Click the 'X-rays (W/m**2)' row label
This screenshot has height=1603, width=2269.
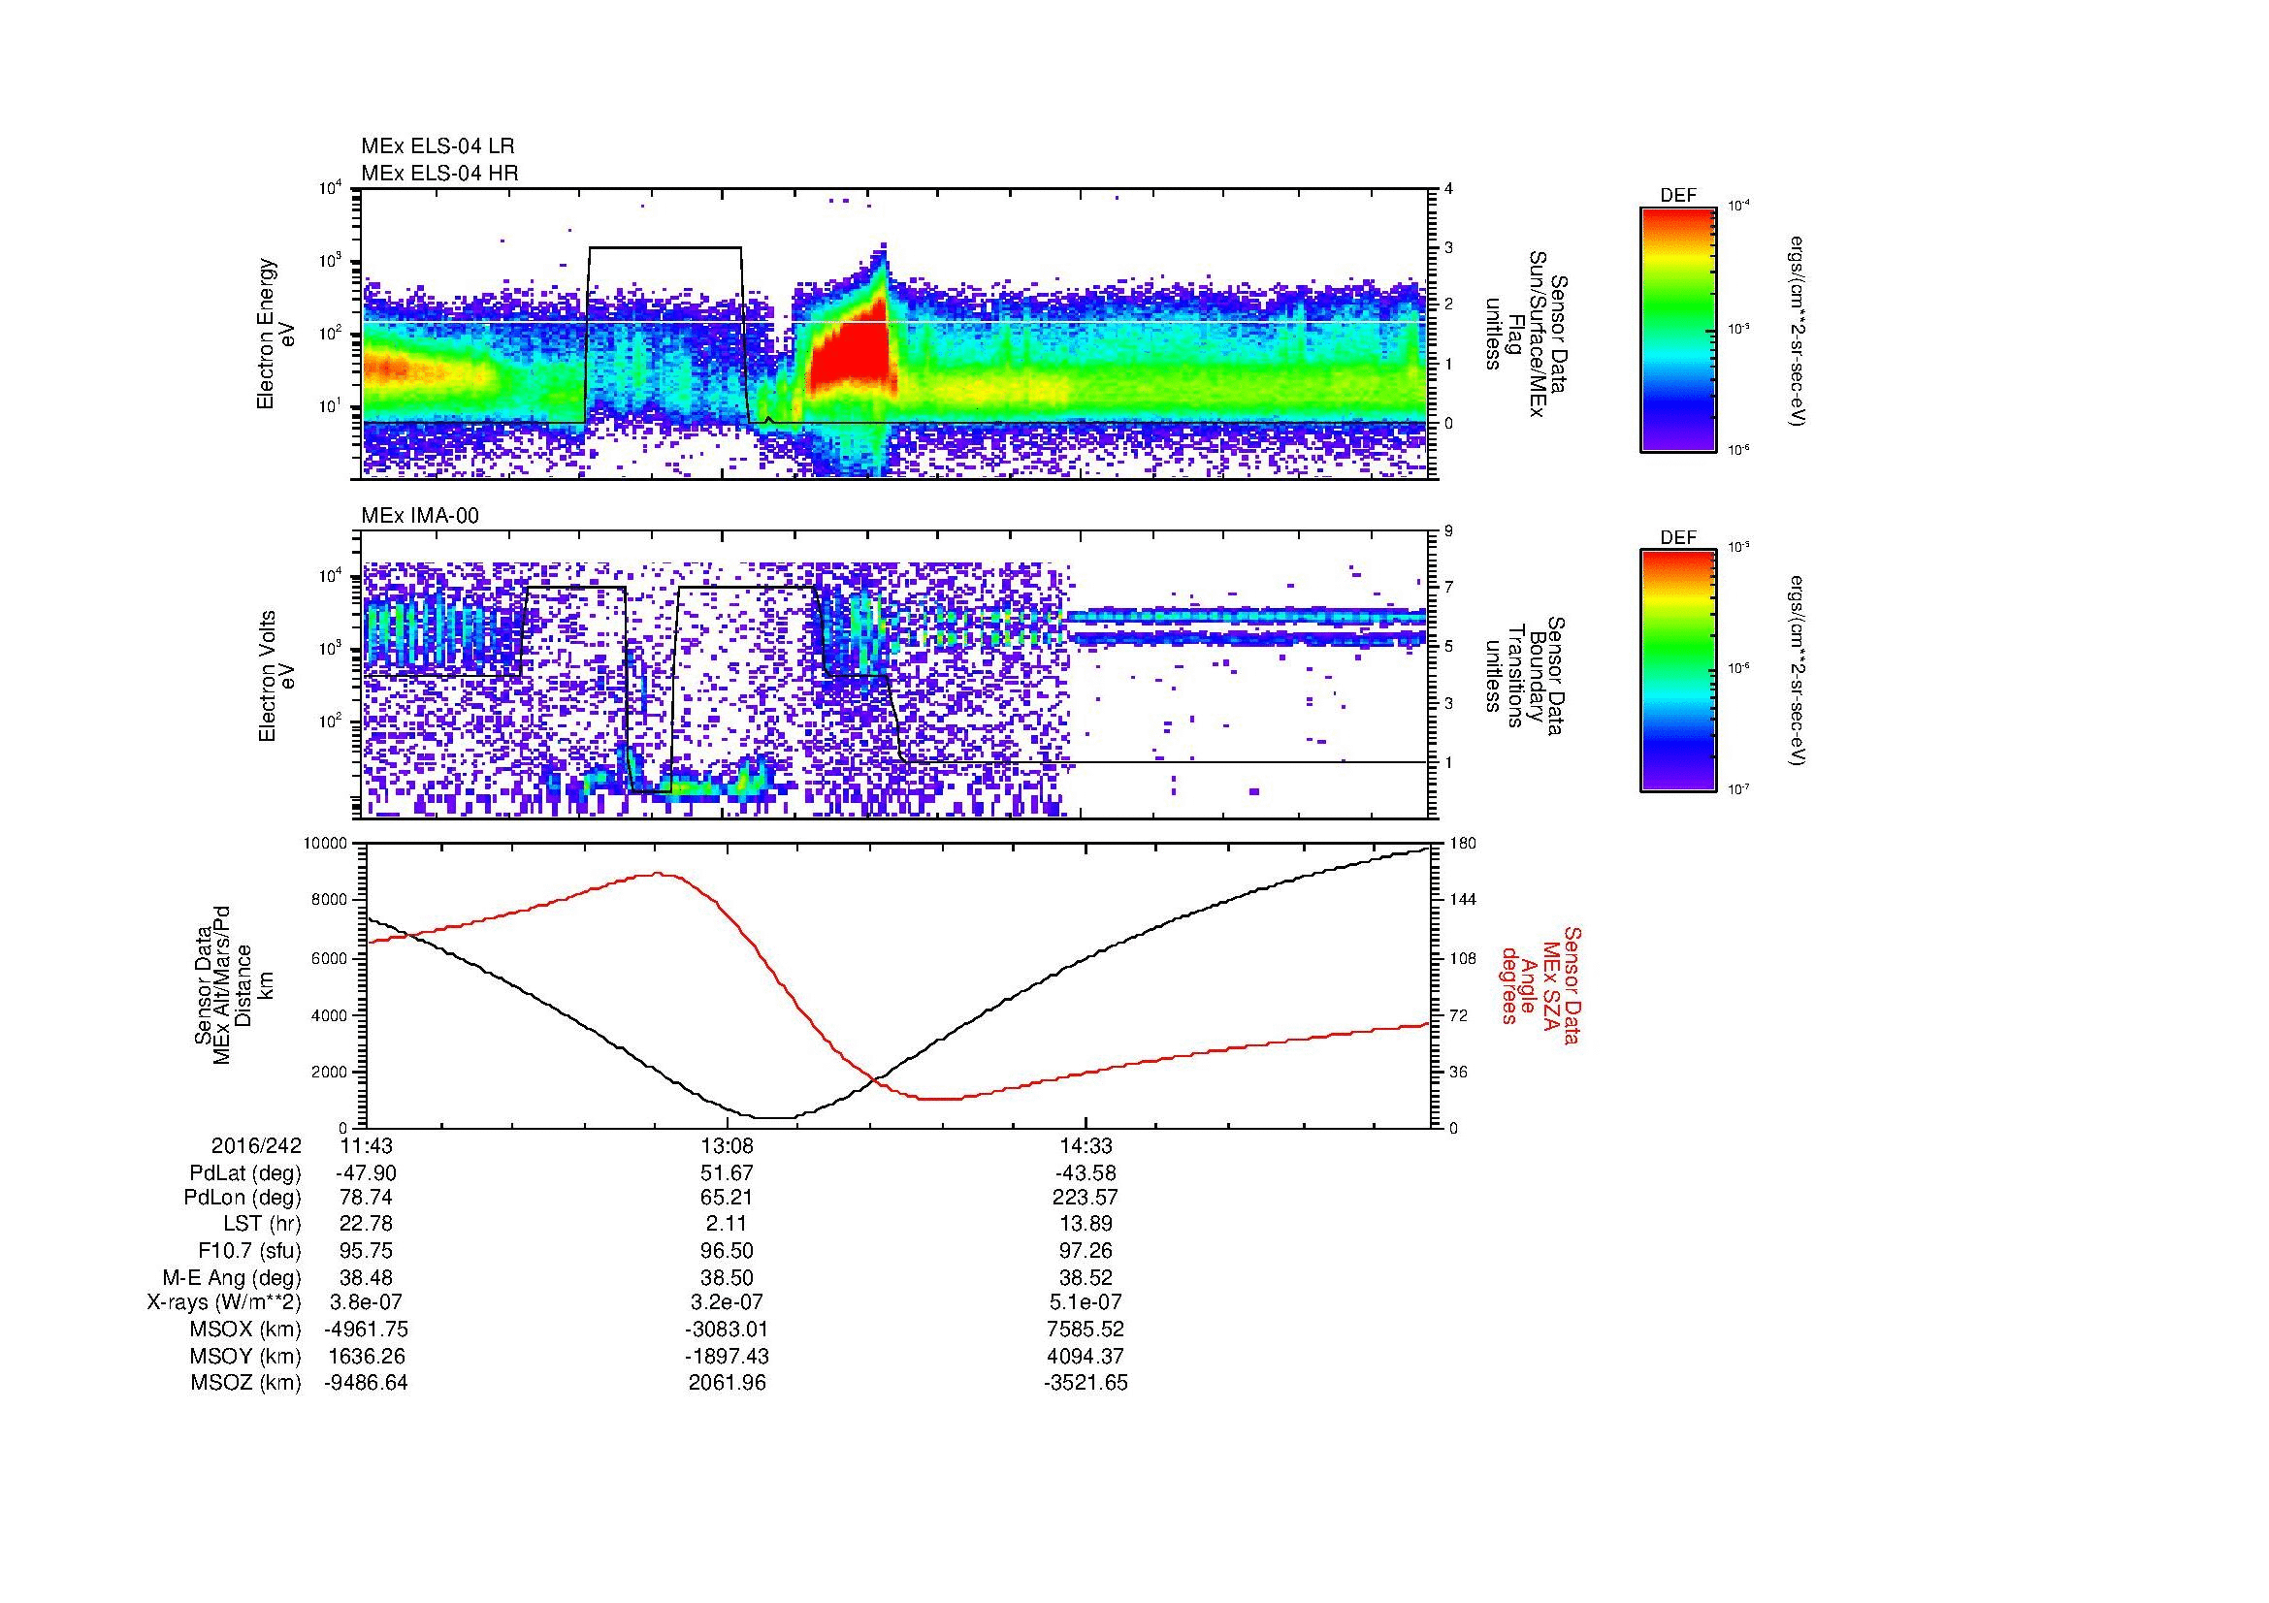[223, 1302]
